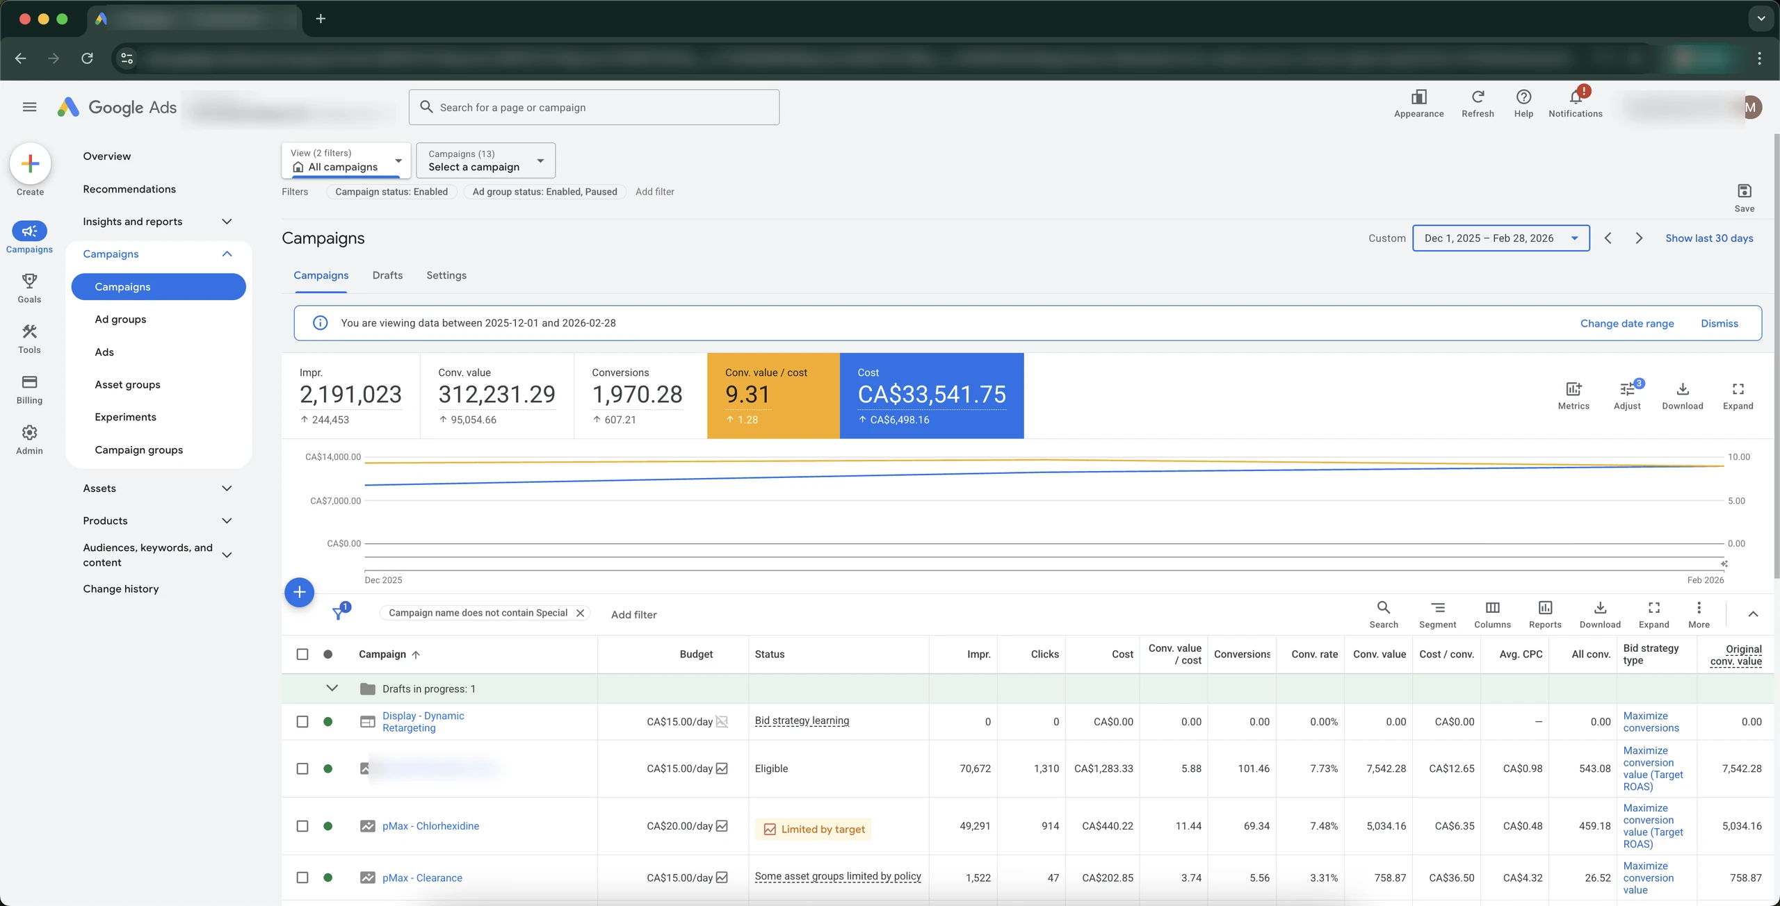Check the blurred-name campaign row checkbox
Image resolution: width=1780 pixels, height=906 pixels.
click(302, 768)
